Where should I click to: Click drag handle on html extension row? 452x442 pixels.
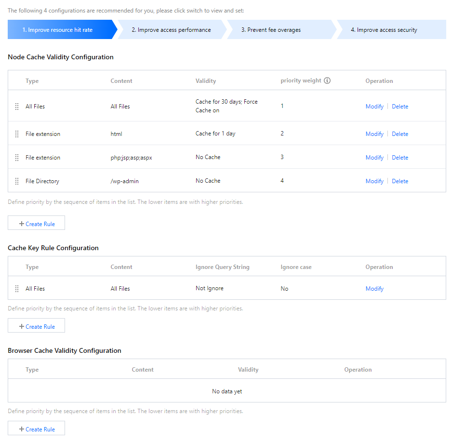click(x=17, y=134)
